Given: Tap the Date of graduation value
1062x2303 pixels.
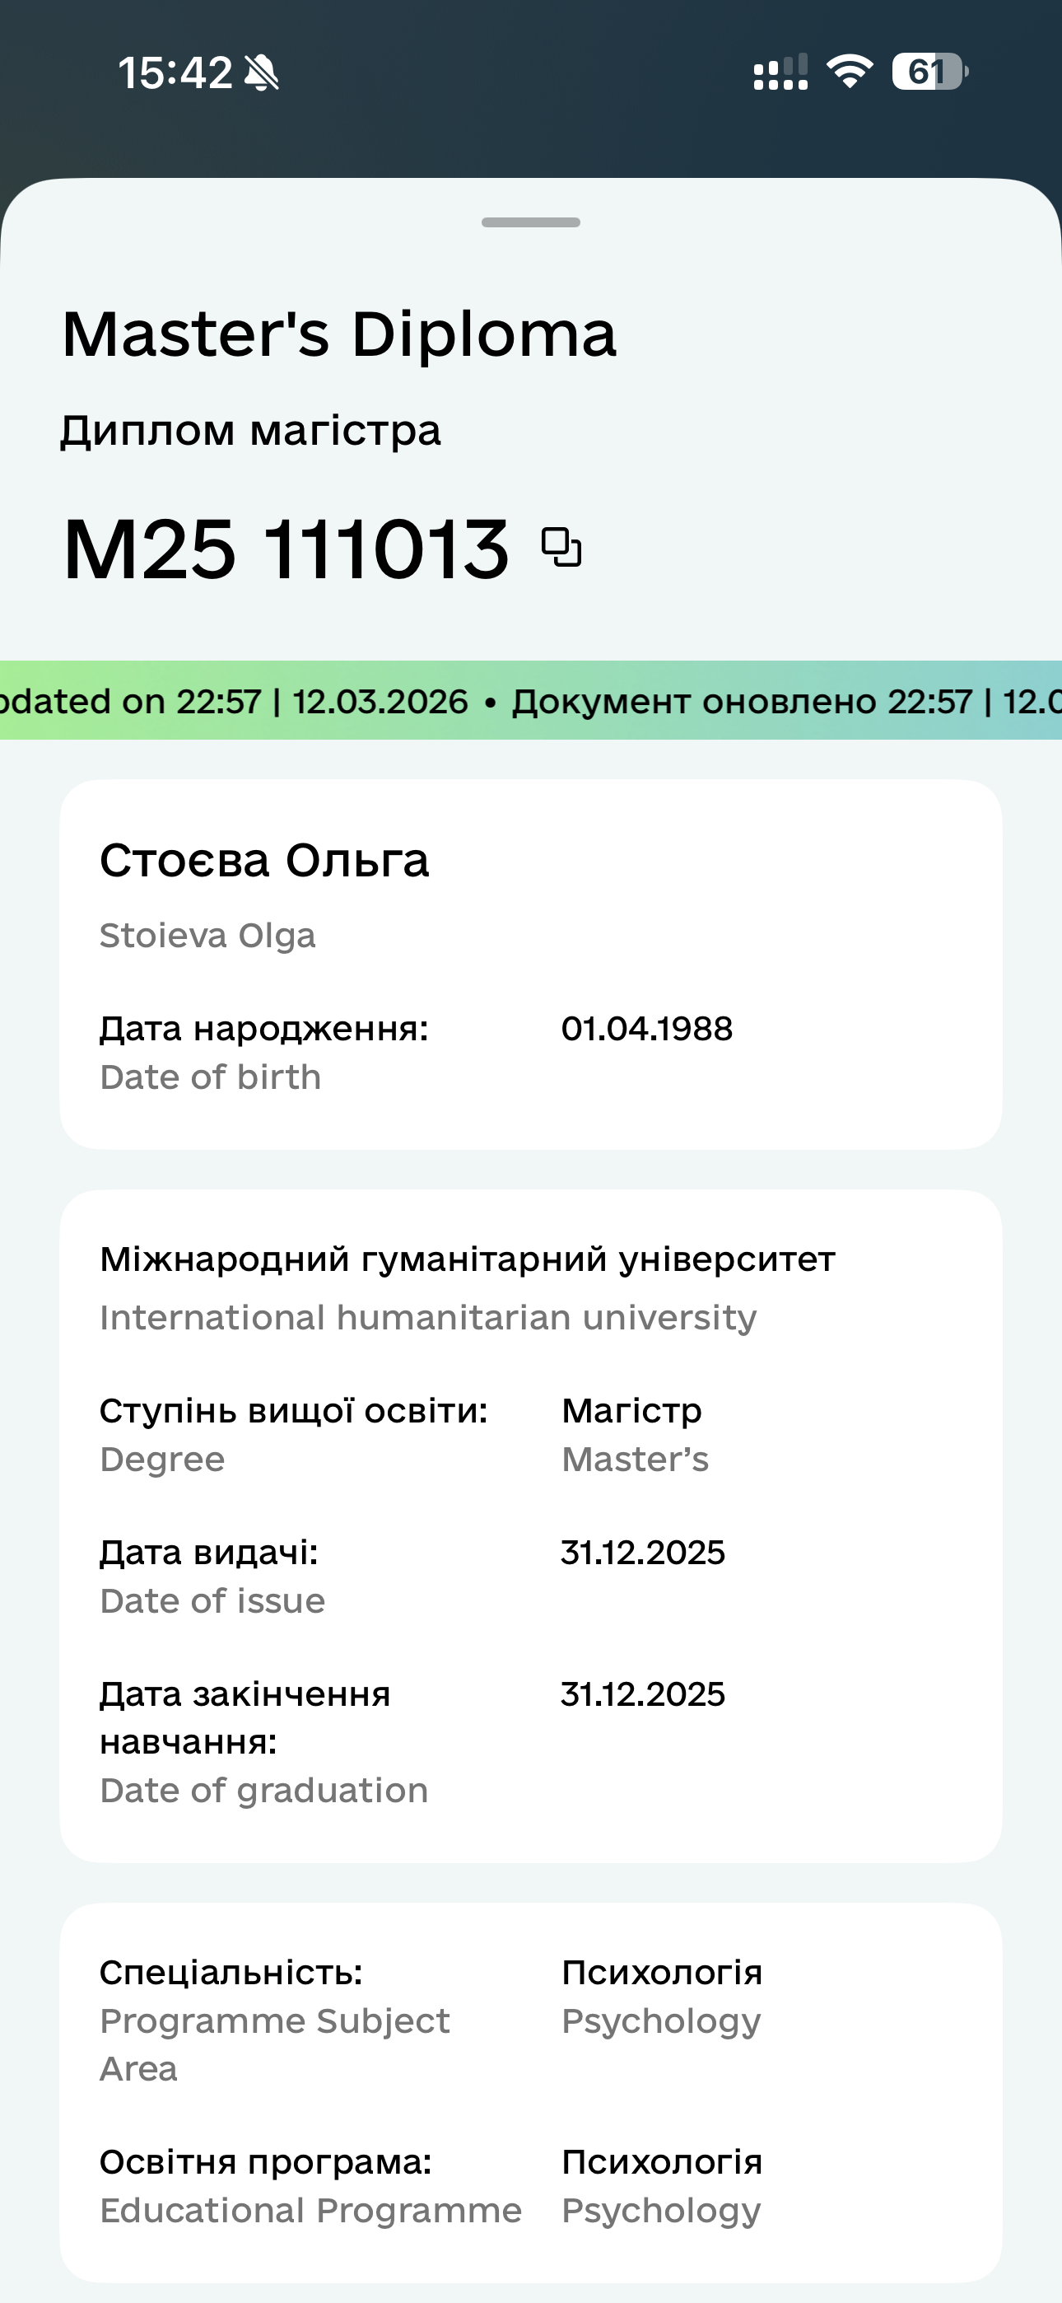Looking at the screenshot, I should 643,1693.
